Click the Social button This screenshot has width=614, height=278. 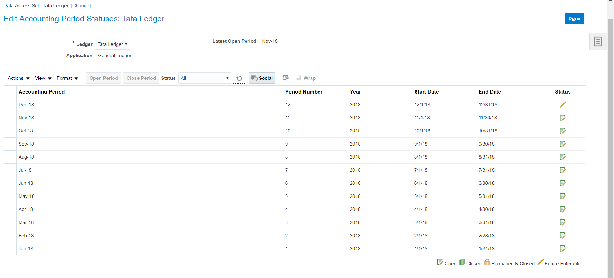pos(262,78)
